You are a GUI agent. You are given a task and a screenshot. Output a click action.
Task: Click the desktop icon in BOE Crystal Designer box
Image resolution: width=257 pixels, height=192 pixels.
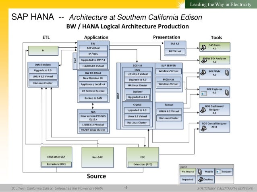coord(204,128)
